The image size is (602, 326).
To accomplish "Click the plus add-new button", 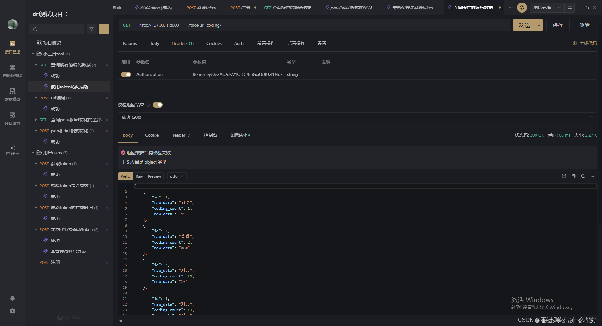I will click(x=104, y=29).
